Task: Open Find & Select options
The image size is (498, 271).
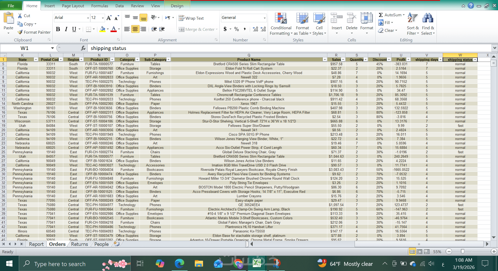Action: tap(428, 24)
